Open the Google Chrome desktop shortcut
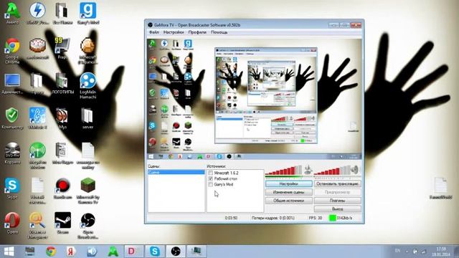The width and height of the screenshot is (459, 258). click(12, 50)
